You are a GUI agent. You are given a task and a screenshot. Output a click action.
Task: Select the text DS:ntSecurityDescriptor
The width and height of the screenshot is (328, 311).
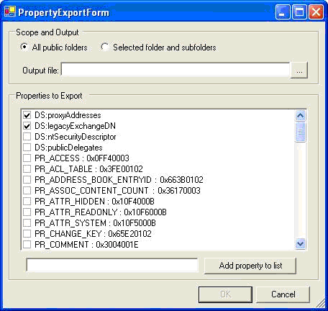pos(76,137)
